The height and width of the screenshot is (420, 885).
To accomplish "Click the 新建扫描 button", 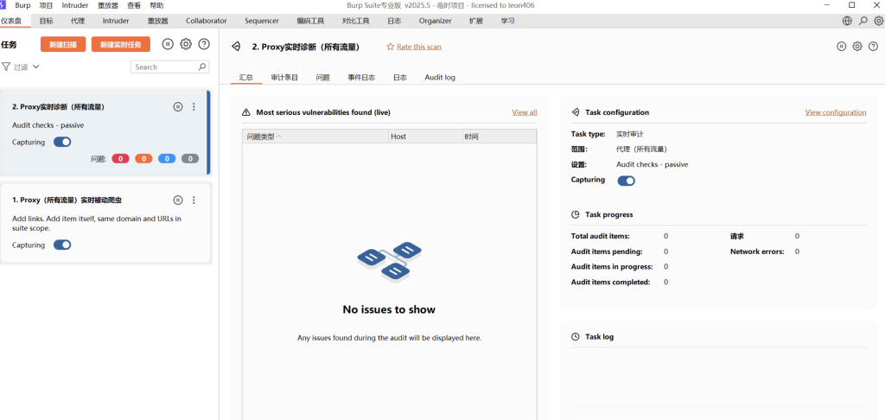I will click(x=62, y=44).
